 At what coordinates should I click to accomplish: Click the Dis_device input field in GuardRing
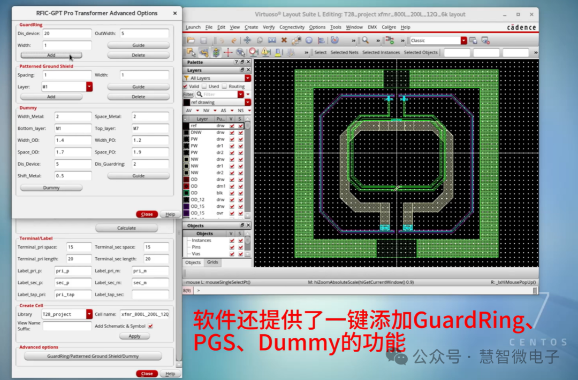click(67, 33)
